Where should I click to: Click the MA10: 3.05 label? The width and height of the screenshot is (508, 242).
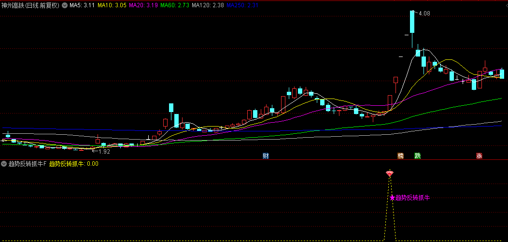pyautogui.click(x=112, y=5)
